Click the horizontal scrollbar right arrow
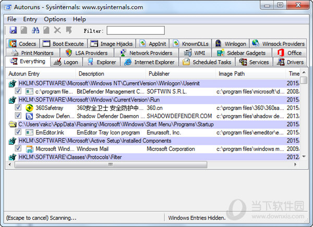This screenshot has width=313, height=227. click(295, 165)
